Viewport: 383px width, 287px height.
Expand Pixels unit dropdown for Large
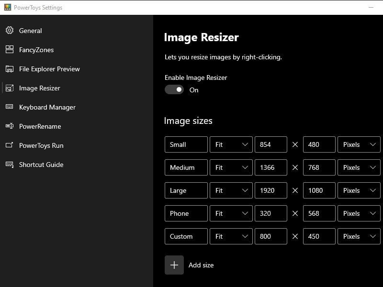[359, 190]
